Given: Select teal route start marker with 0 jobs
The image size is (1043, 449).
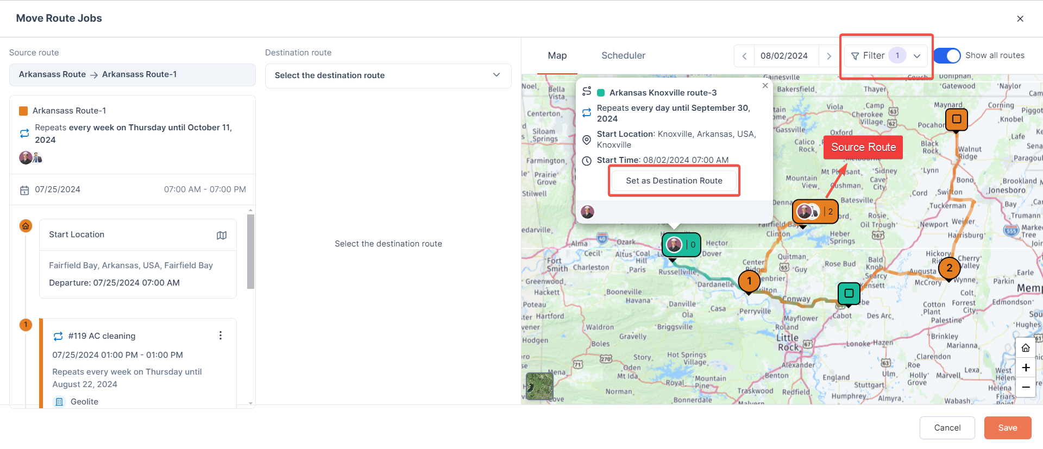Looking at the screenshot, I should pos(681,245).
